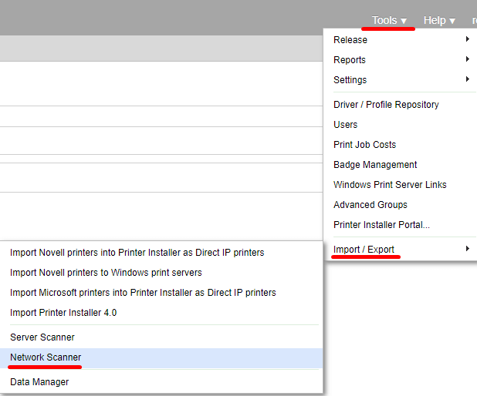The image size is (477, 396).
Task: Import Microsoft printers as Direct IP printers
Action: pos(143,293)
